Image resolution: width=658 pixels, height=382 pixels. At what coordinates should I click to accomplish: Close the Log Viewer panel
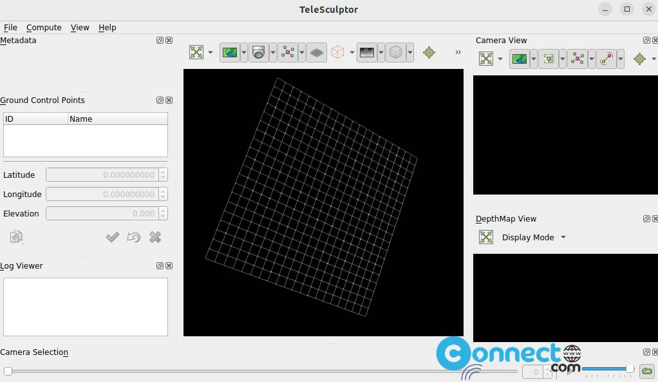click(x=169, y=265)
